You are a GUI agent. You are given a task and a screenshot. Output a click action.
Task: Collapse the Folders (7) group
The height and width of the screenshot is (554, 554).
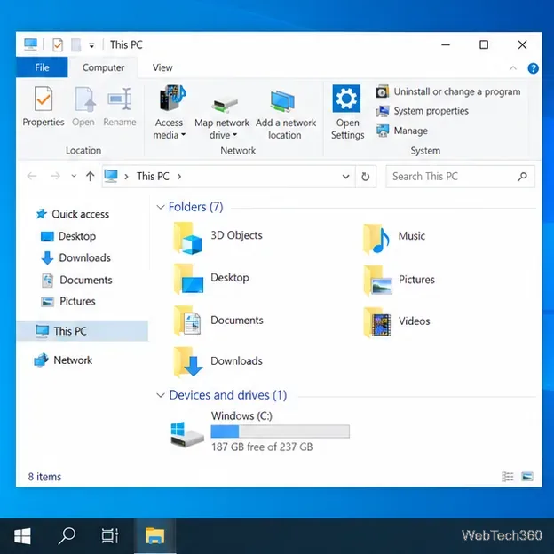pos(161,207)
